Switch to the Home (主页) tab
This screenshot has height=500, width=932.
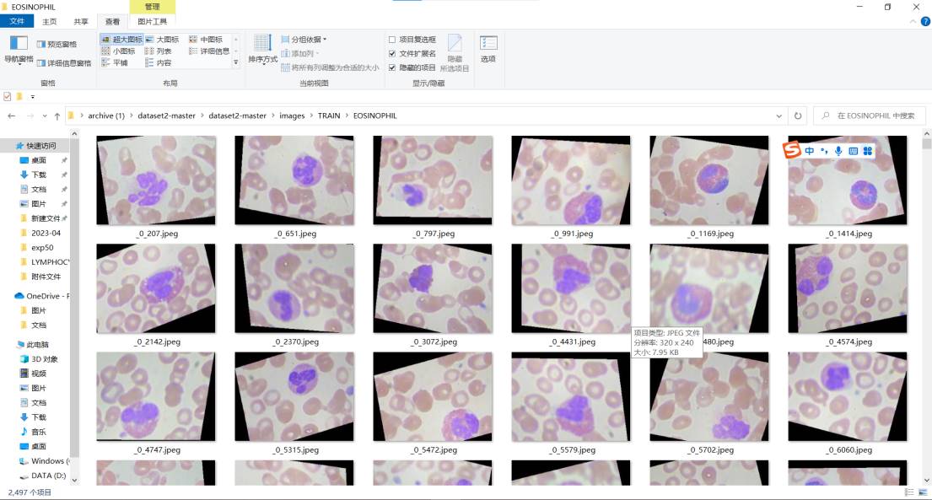(49, 21)
